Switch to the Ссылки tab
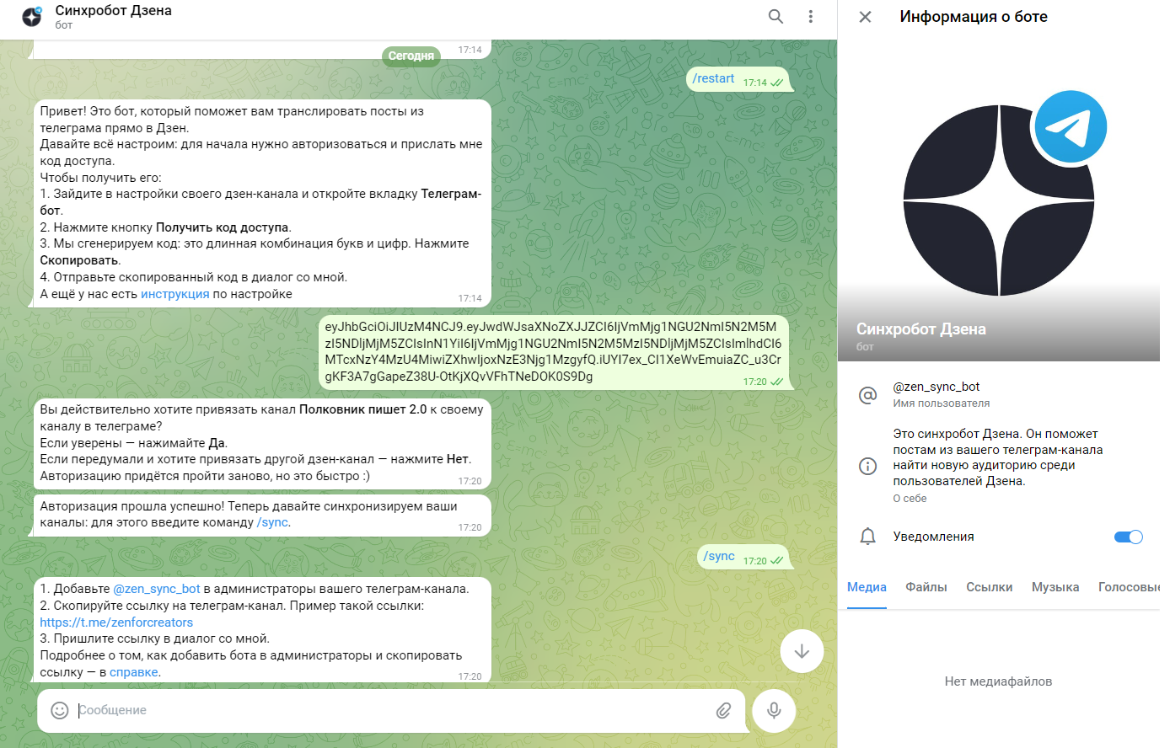 tap(989, 587)
